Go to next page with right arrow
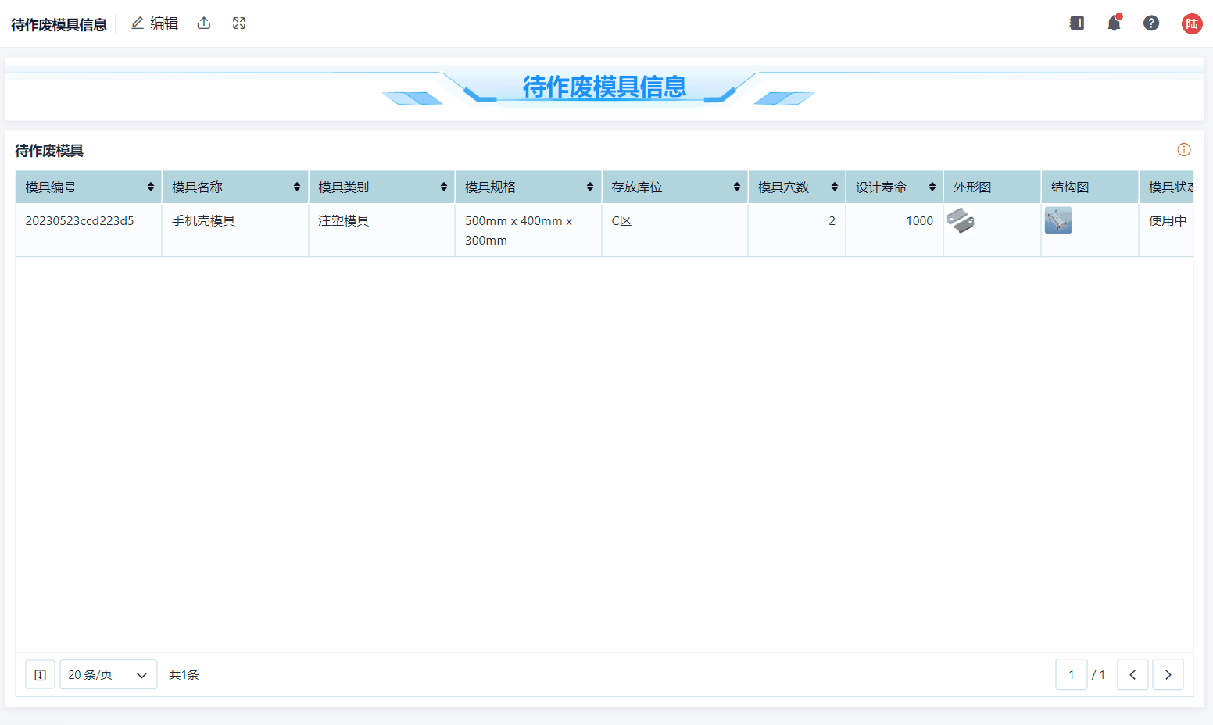 (x=1168, y=675)
